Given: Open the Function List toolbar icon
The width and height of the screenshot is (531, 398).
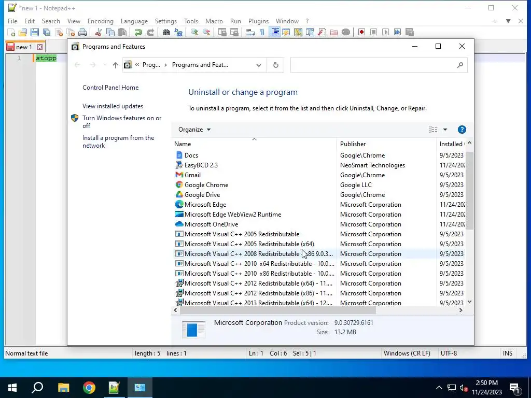Looking at the screenshot, I should coord(322,33).
